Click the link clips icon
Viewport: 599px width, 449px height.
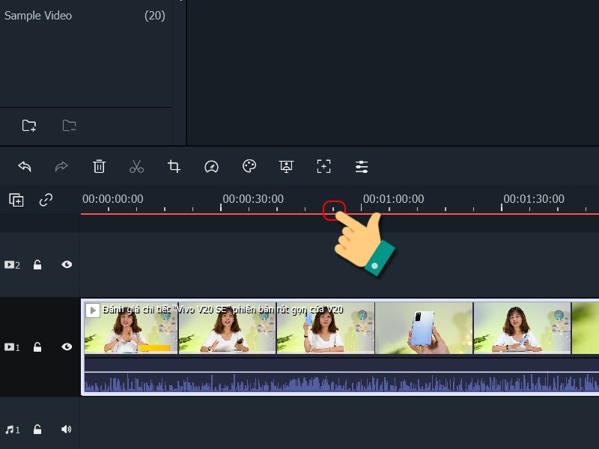46,200
